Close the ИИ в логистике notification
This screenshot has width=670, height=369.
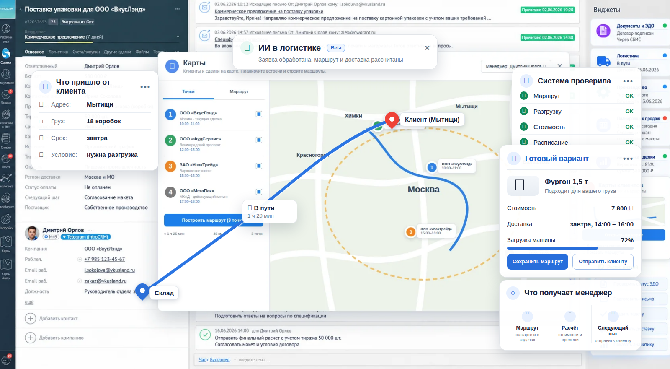427,48
